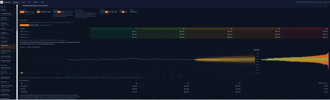Click the info icon beside MARGINAL DISTRIBUTION
Screen dimensions: 330x100
(x=39, y=47)
